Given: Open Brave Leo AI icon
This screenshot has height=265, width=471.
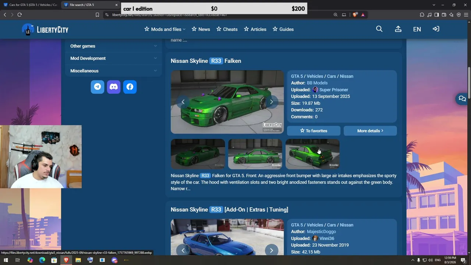Looking at the screenshot, I should tap(451, 15).
